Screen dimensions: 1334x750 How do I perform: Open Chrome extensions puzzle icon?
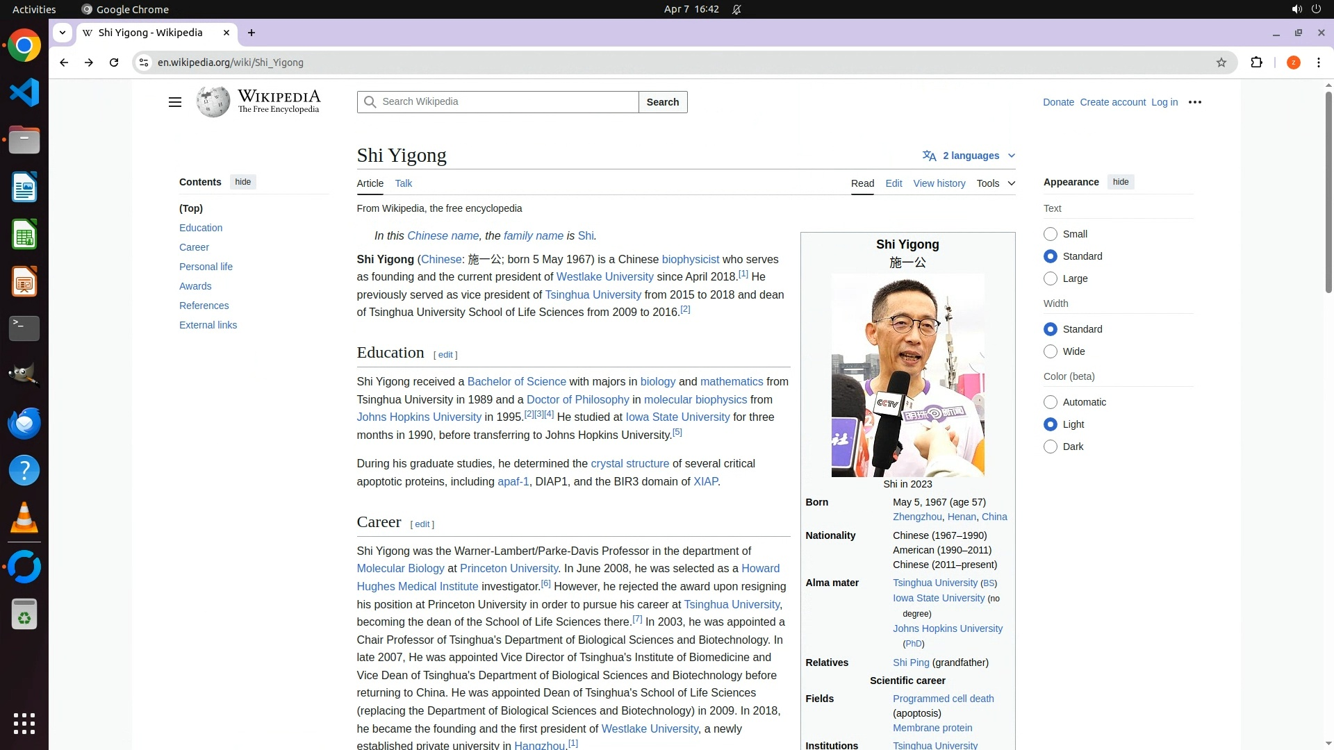pos(1256,62)
